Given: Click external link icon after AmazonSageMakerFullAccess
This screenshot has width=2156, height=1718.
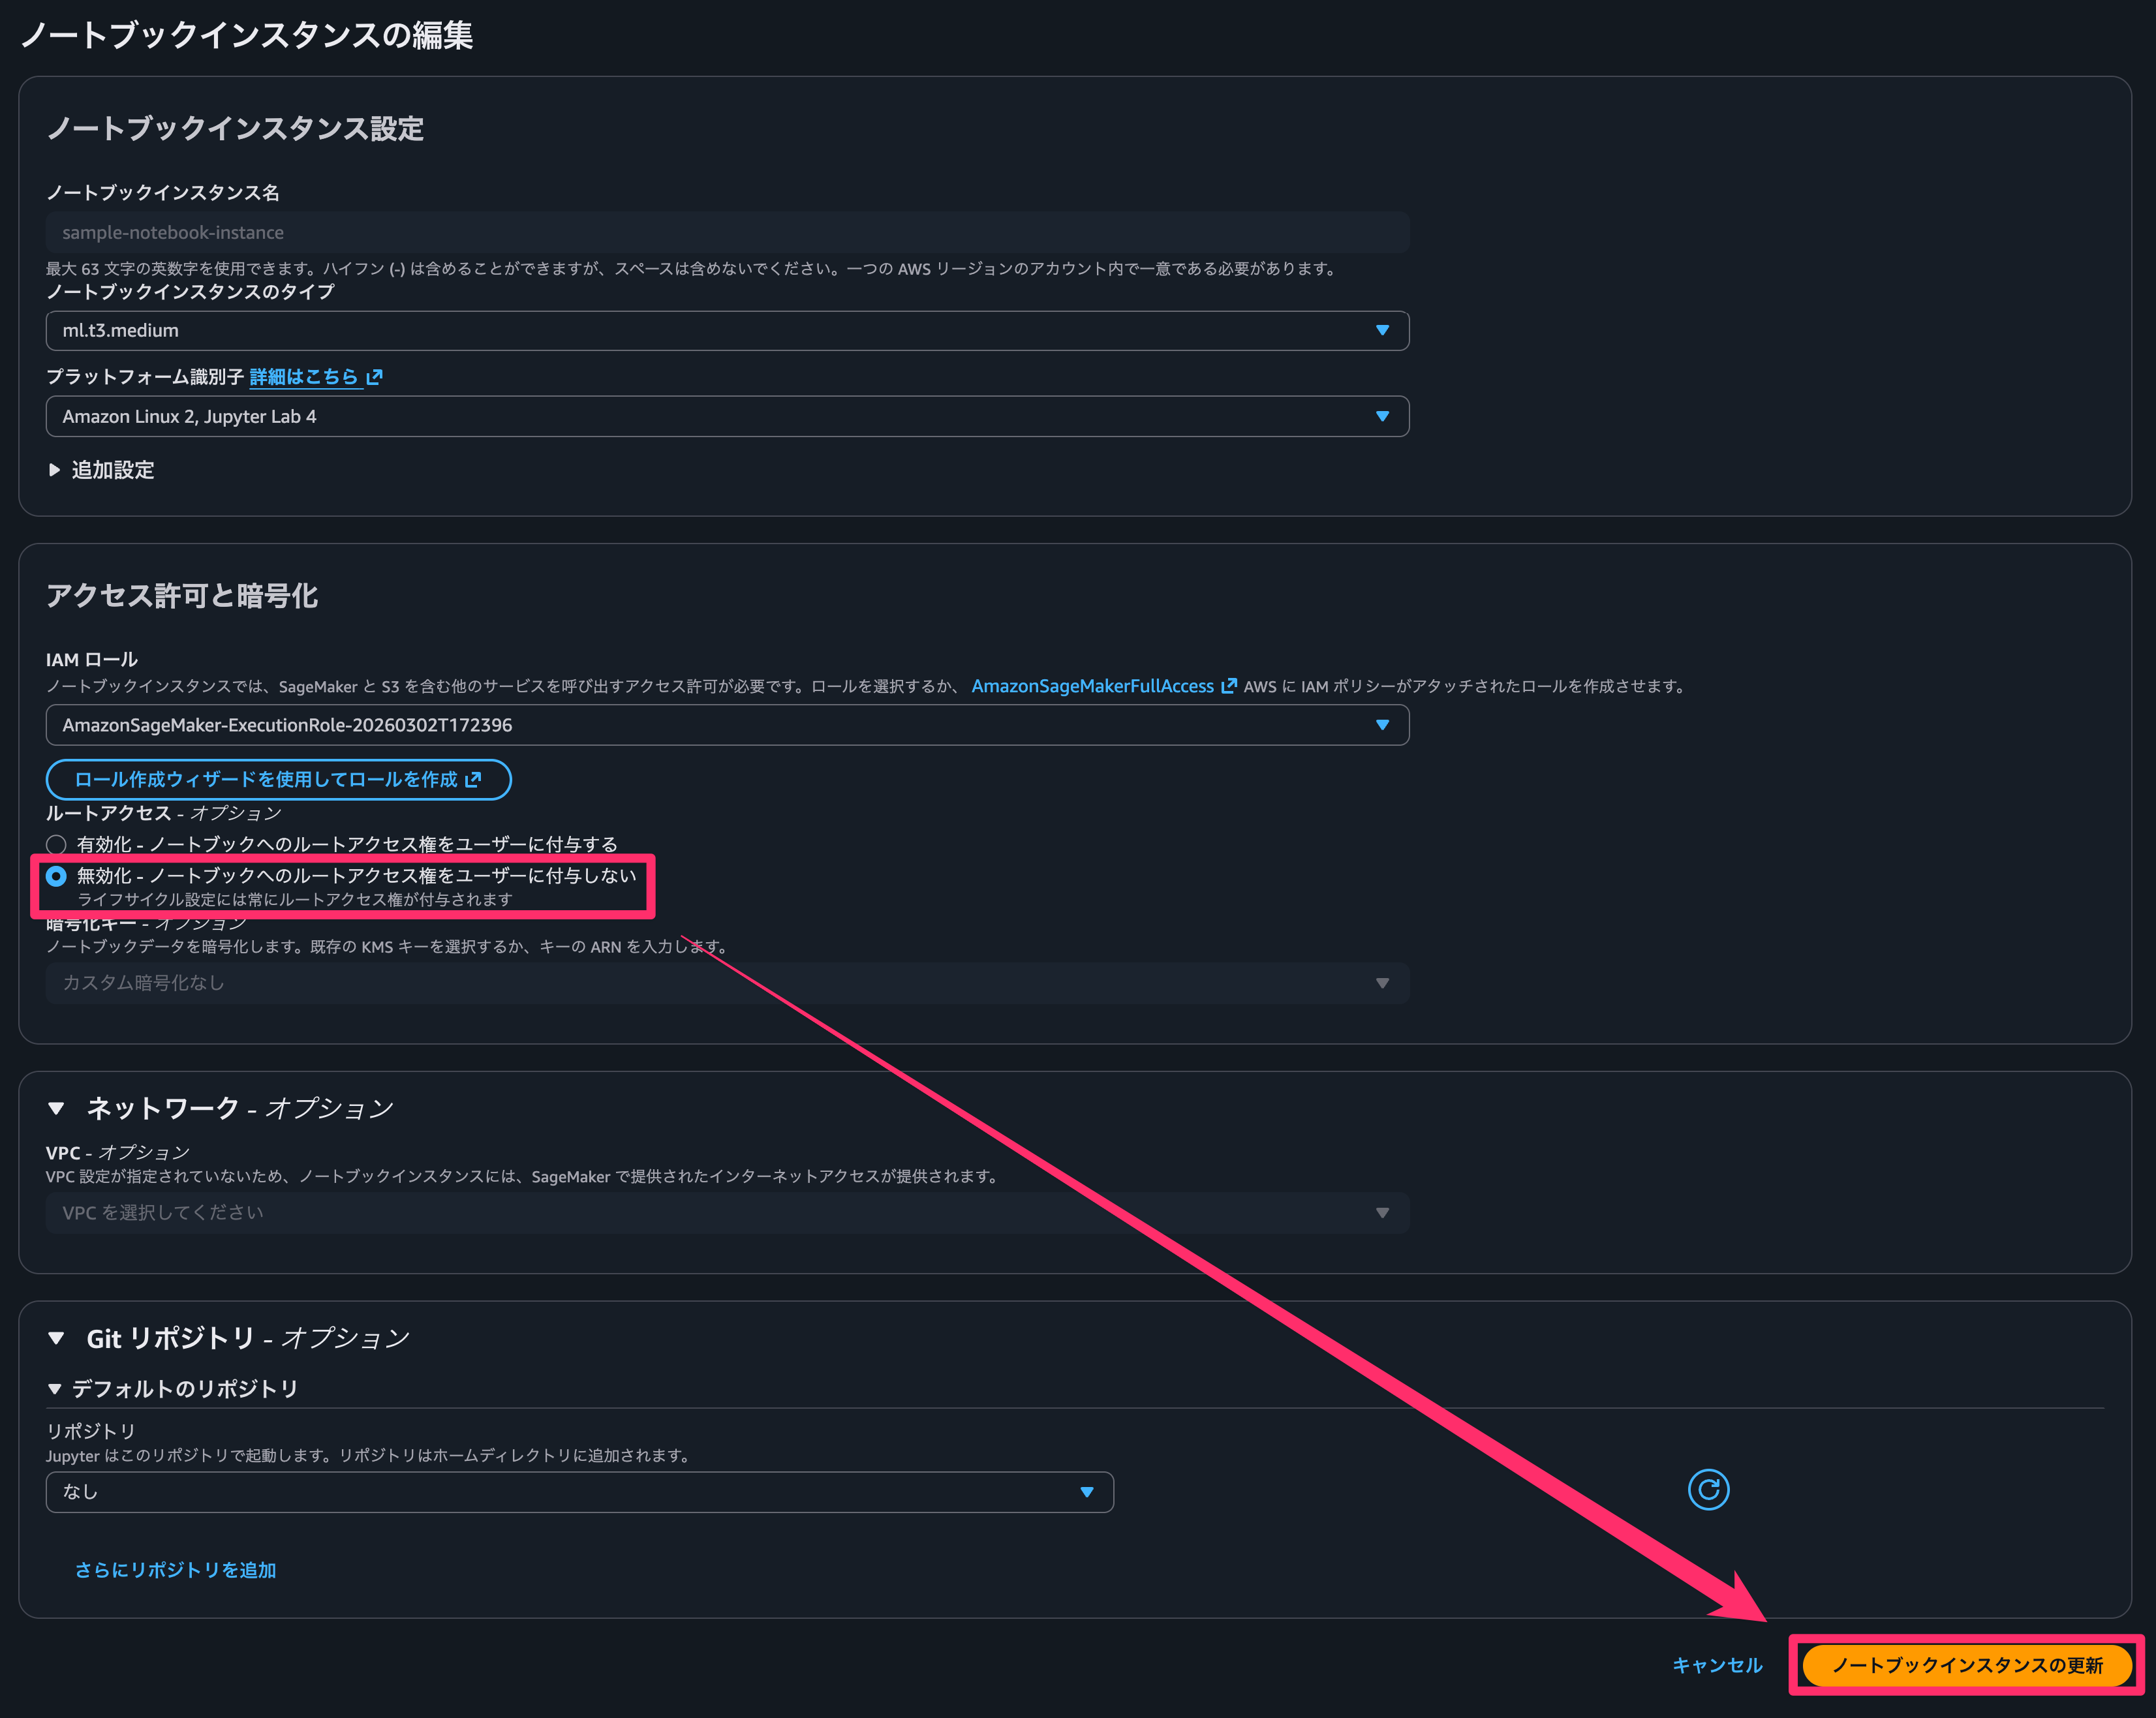Looking at the screenshot, I should (1229, 686).
